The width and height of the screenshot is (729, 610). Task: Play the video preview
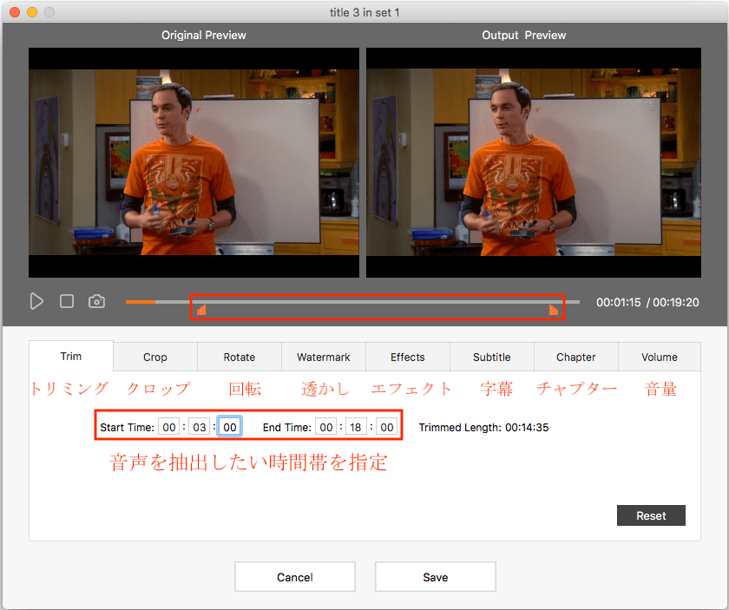pyautogui.click(x=36, y=301)
